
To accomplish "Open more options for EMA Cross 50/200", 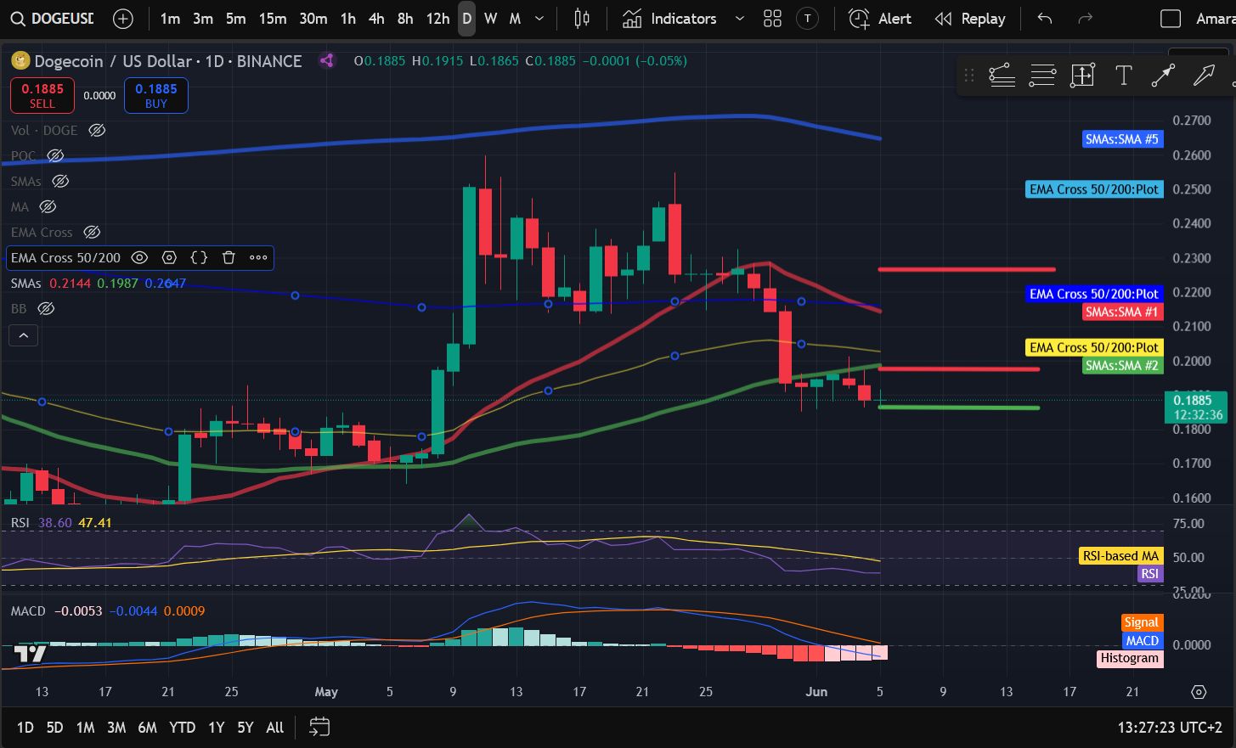I will [258, 257].
